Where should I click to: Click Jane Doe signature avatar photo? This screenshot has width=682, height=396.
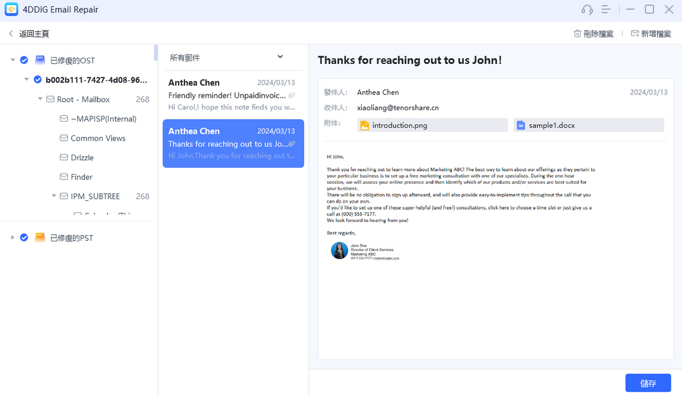pos(339,251)
